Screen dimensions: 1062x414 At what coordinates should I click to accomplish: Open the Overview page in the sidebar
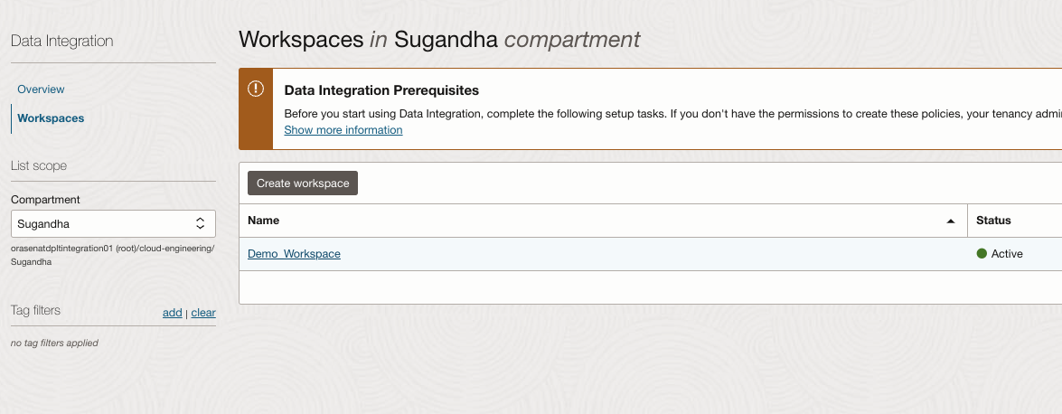pyautogui.click(x=41, y=89)
